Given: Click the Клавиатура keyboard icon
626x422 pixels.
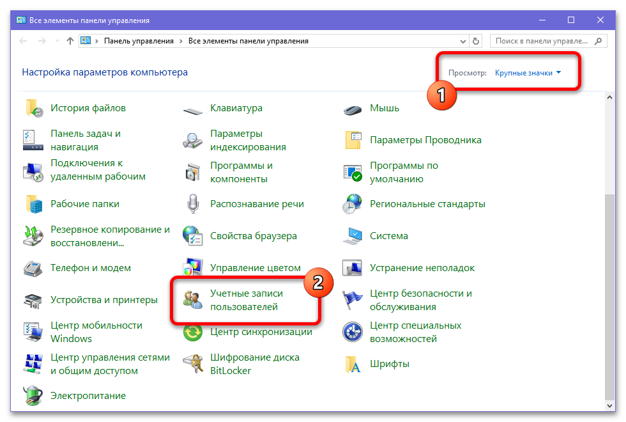Looking at the screenshot, I should pos(193,110).
